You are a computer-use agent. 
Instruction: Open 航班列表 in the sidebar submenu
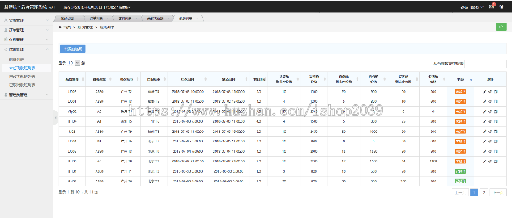16,60
